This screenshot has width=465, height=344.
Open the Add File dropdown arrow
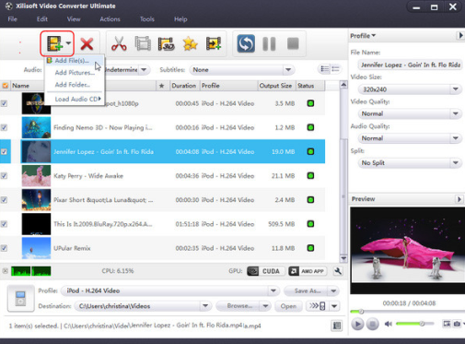pyautogui.click(x=68, y=43)
